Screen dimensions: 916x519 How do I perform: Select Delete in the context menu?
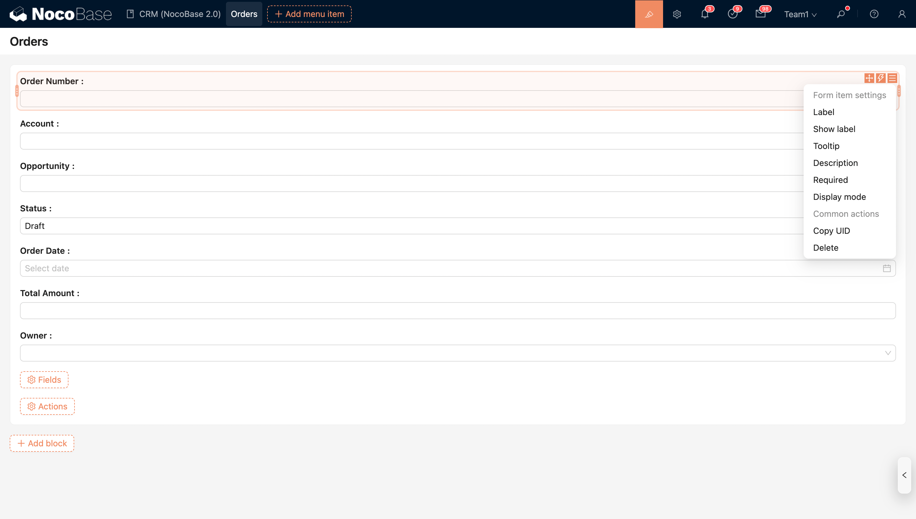(x=825, y=248)
